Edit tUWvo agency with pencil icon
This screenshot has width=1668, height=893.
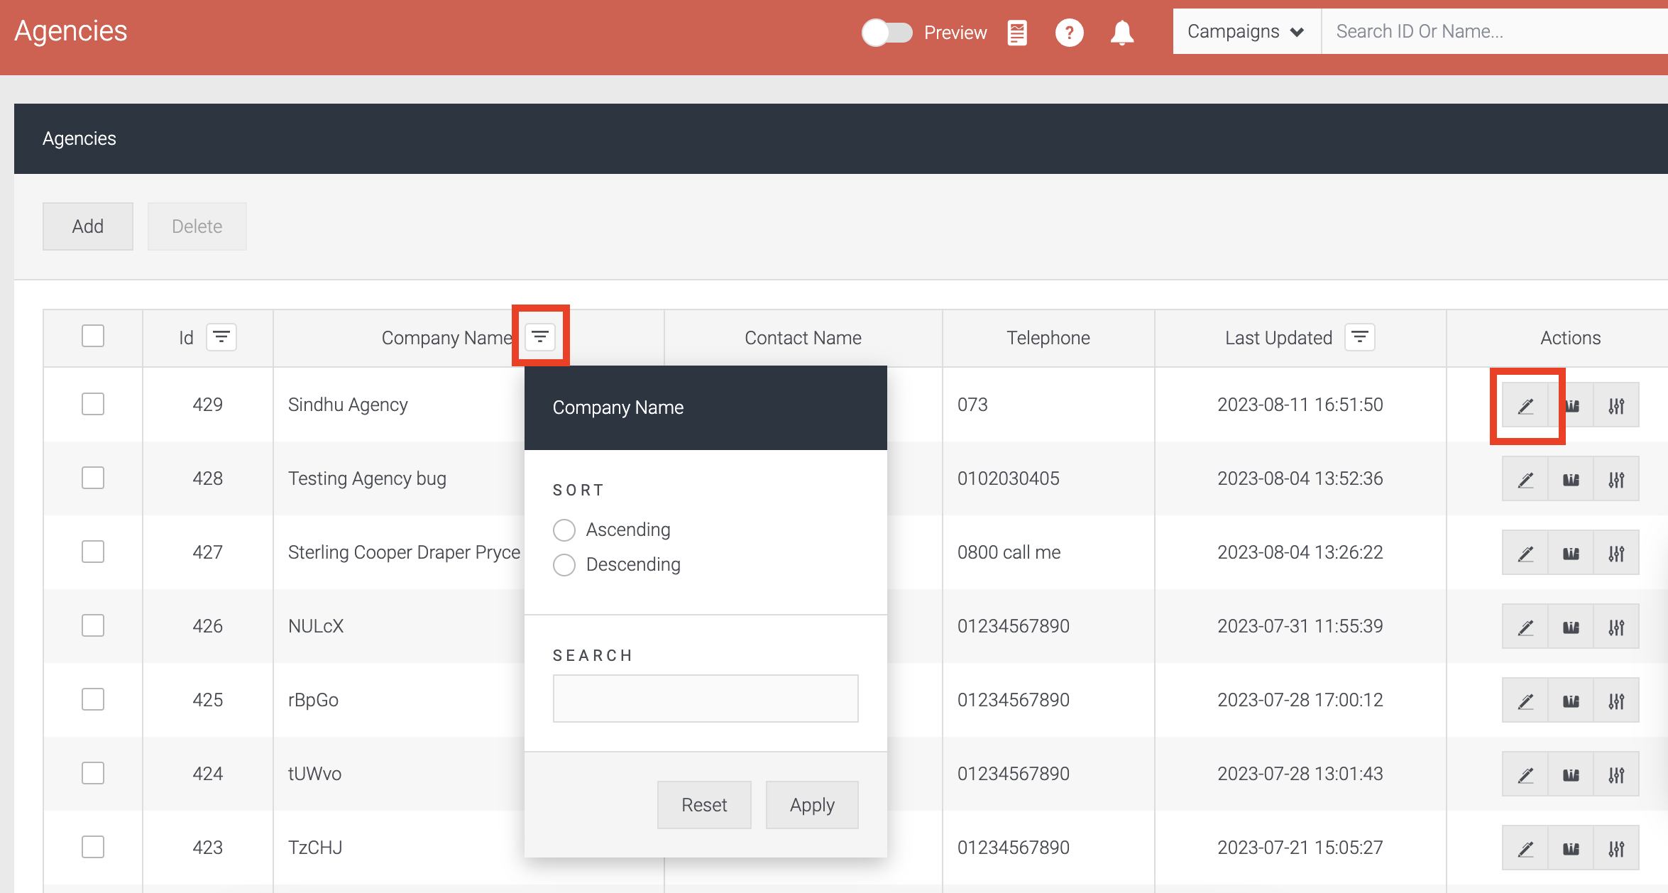coord(1525,774)
